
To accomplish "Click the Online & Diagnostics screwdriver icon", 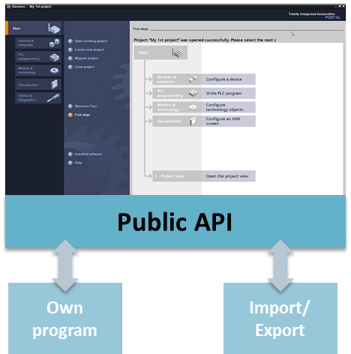I will [53, 98].
